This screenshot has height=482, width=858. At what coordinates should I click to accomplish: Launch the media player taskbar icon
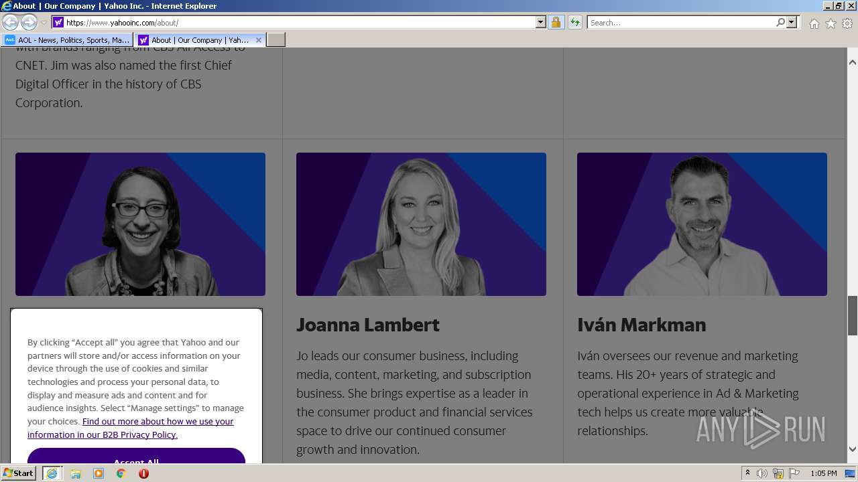(x=99, y=473)
